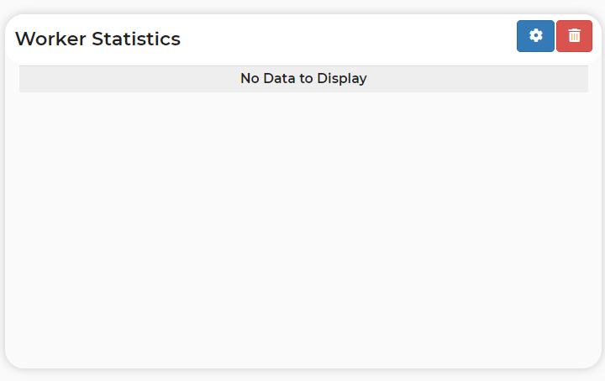Open the Worker Statistics settings gear
Screen dimensions: 605x381
[535, 36]
